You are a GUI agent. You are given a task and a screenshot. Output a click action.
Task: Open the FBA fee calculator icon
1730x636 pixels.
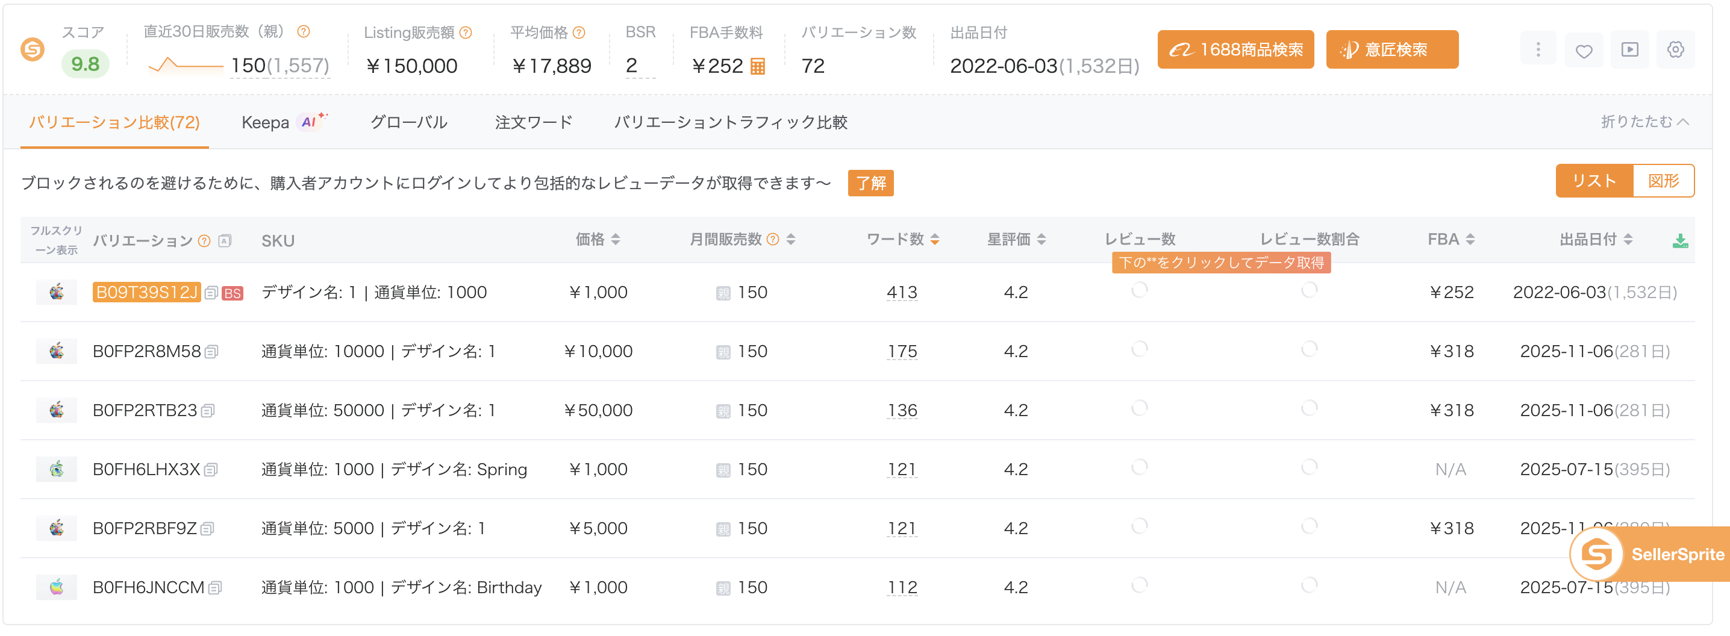click(758, 66)
